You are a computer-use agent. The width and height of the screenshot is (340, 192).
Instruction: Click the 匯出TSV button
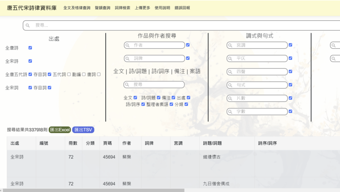(x=83, y=130)
